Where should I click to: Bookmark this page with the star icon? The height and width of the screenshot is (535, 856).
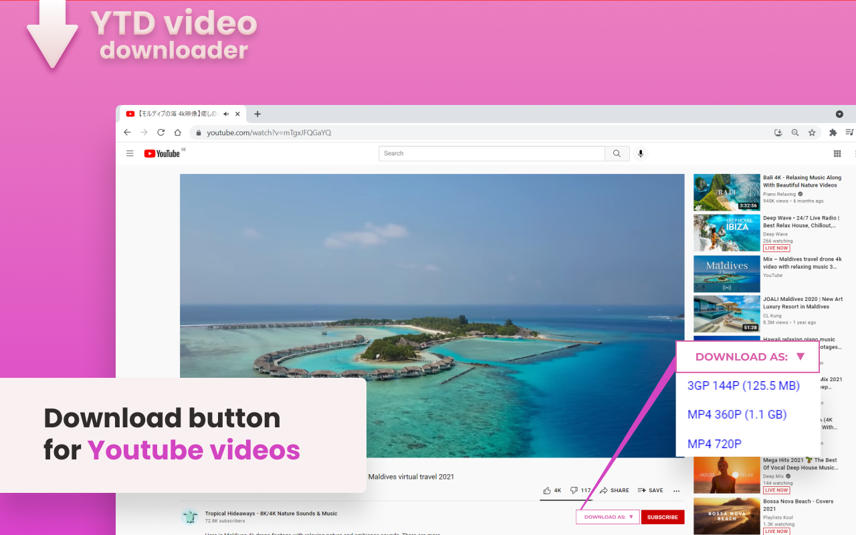[x=812, y=132]
